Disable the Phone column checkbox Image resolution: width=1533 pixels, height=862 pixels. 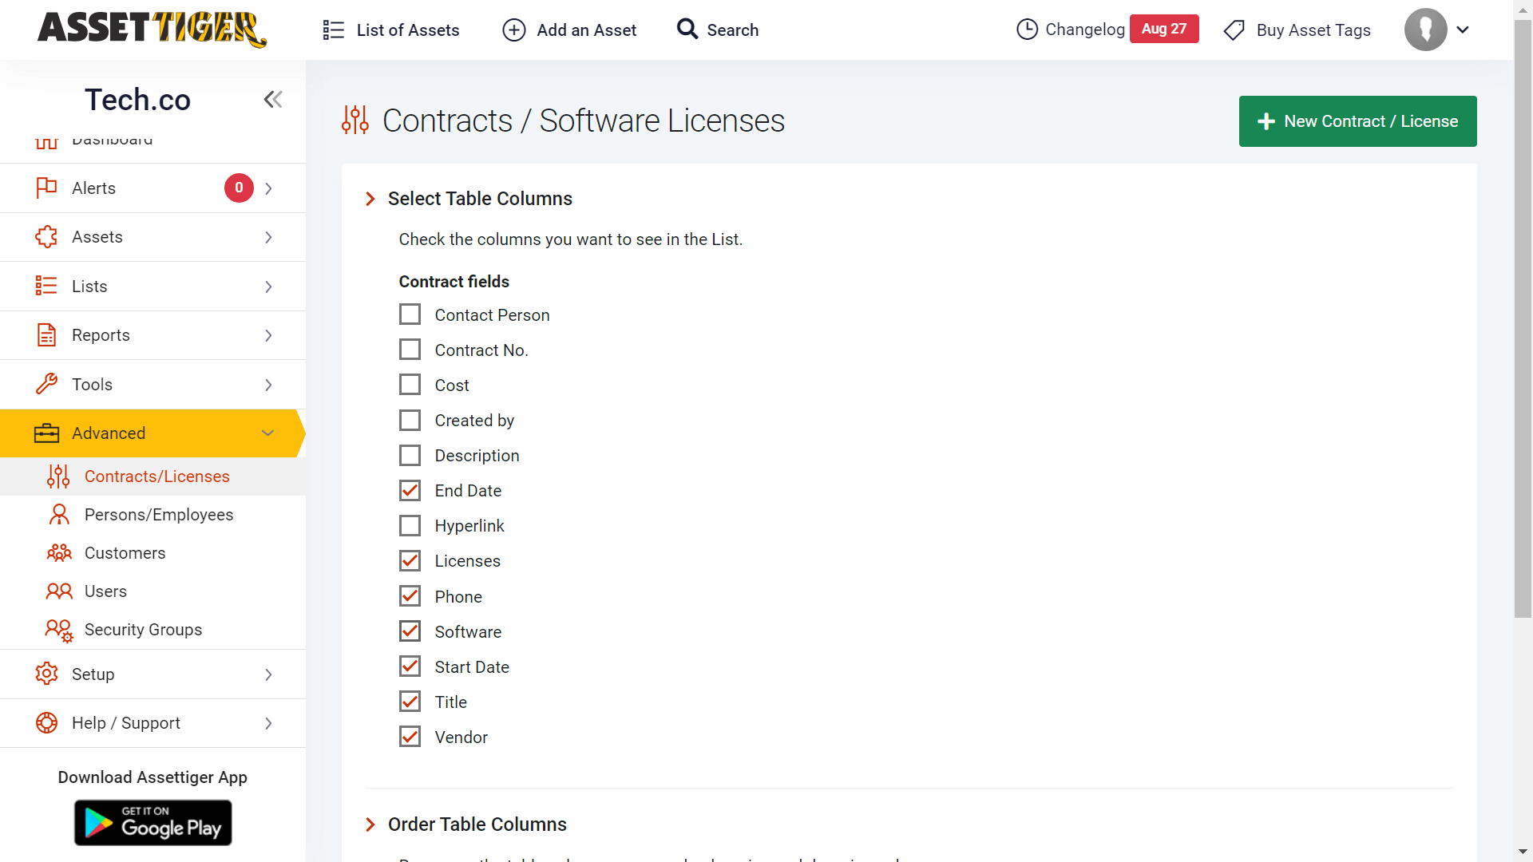click(410, 595)
